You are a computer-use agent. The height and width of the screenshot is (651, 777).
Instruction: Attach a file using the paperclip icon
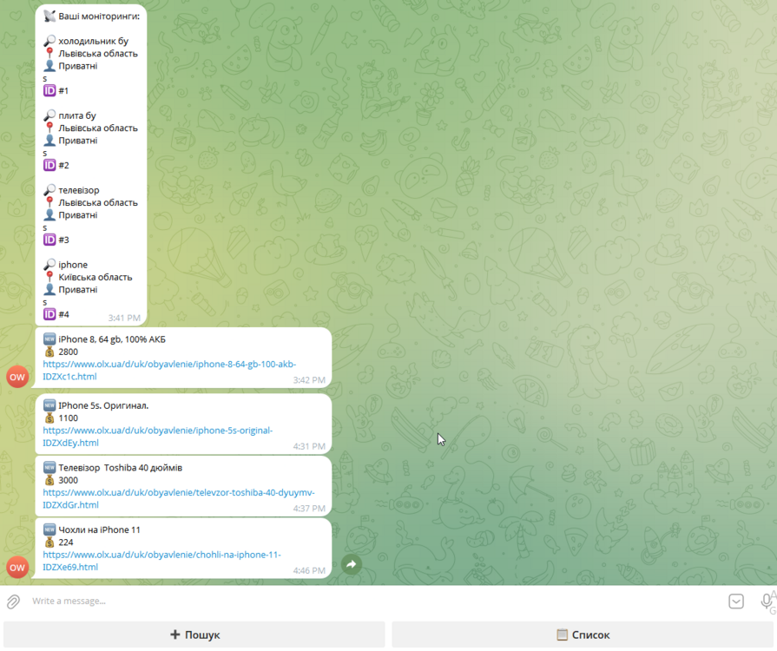[12, 600]
